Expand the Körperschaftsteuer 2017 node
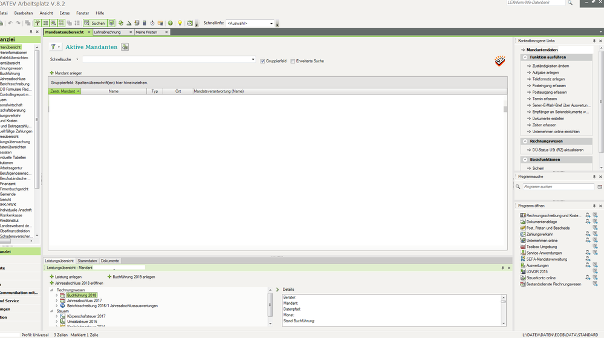This screenshot has width=604, height=338. pyautogui.click(x=57, y=316)
